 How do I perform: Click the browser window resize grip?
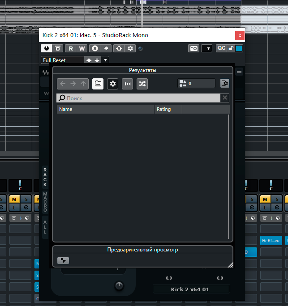coord(231,265)
